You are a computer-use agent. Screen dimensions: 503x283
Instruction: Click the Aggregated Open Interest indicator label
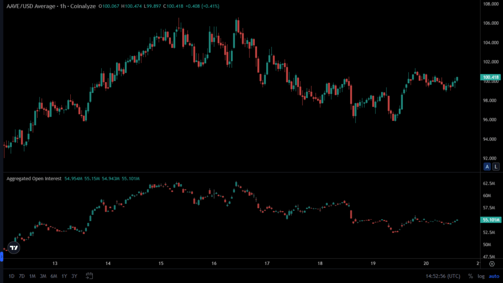coord(33,178)
